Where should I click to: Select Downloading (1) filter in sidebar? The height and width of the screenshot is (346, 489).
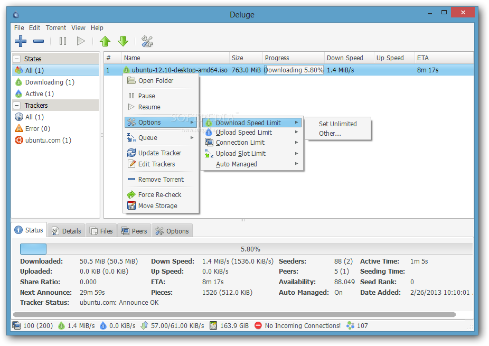point(50,82)
